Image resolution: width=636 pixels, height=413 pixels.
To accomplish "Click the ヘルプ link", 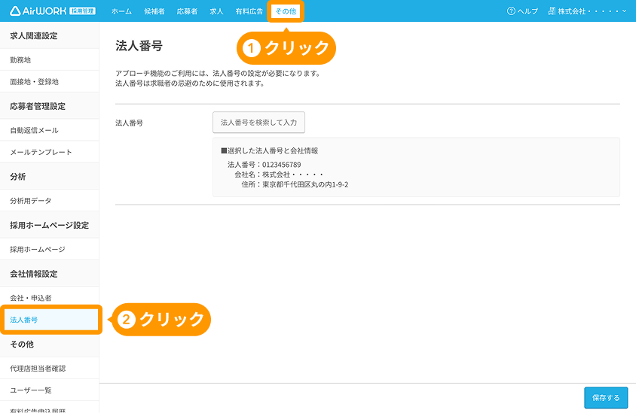I will (x=527, y=11).
